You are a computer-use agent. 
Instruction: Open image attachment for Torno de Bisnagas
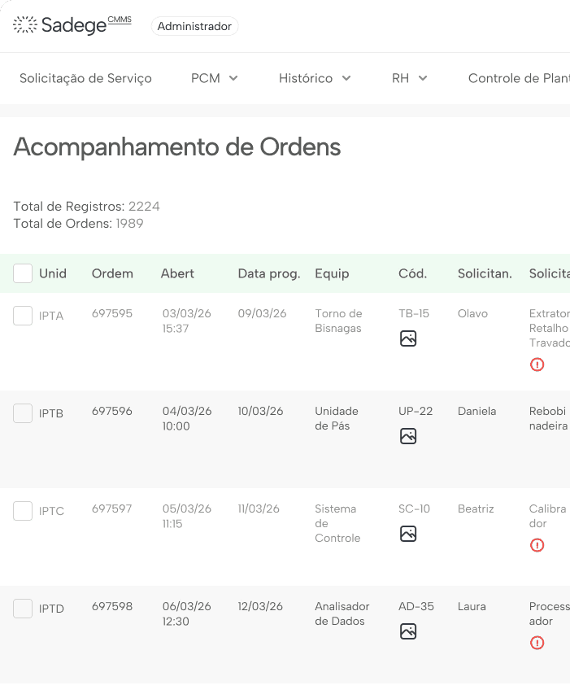(x=407, y=338)
